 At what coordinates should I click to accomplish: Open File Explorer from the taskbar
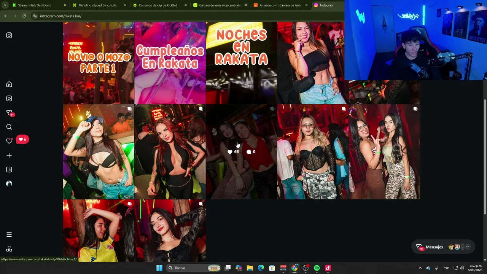click(250, 268)
